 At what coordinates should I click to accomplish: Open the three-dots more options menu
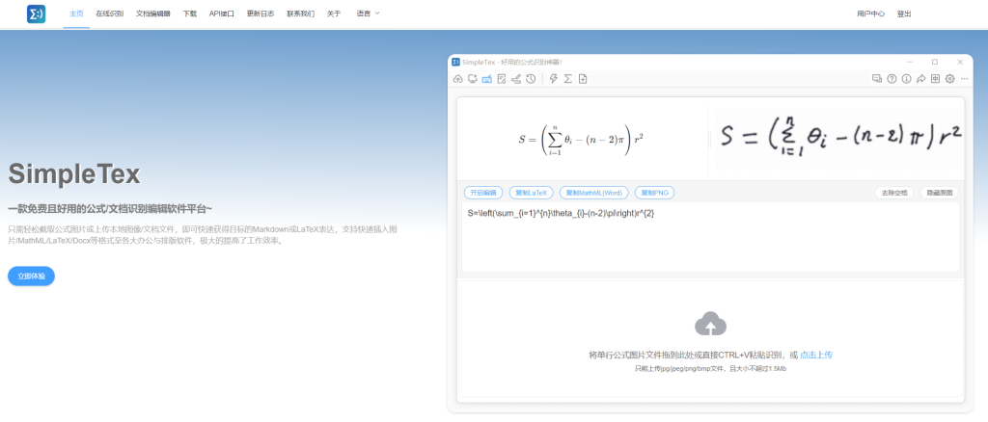pos(964,79)
